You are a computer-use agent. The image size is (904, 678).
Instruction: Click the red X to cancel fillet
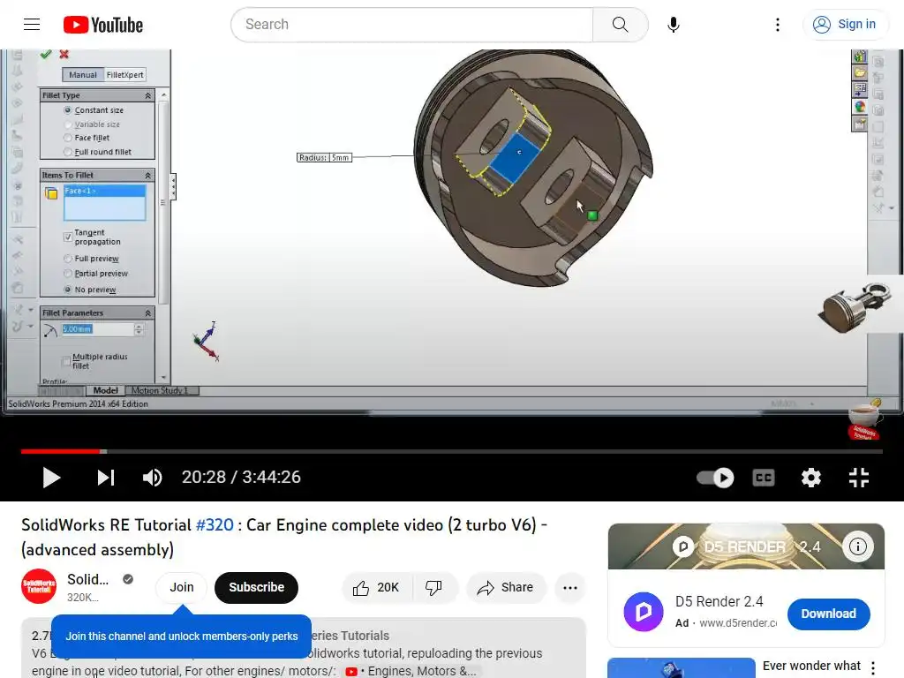pos(64,54)
